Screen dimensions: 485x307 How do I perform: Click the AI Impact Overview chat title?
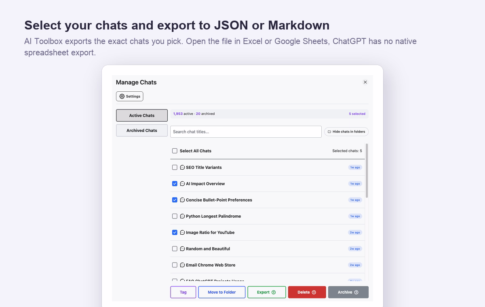pos(205,183)
